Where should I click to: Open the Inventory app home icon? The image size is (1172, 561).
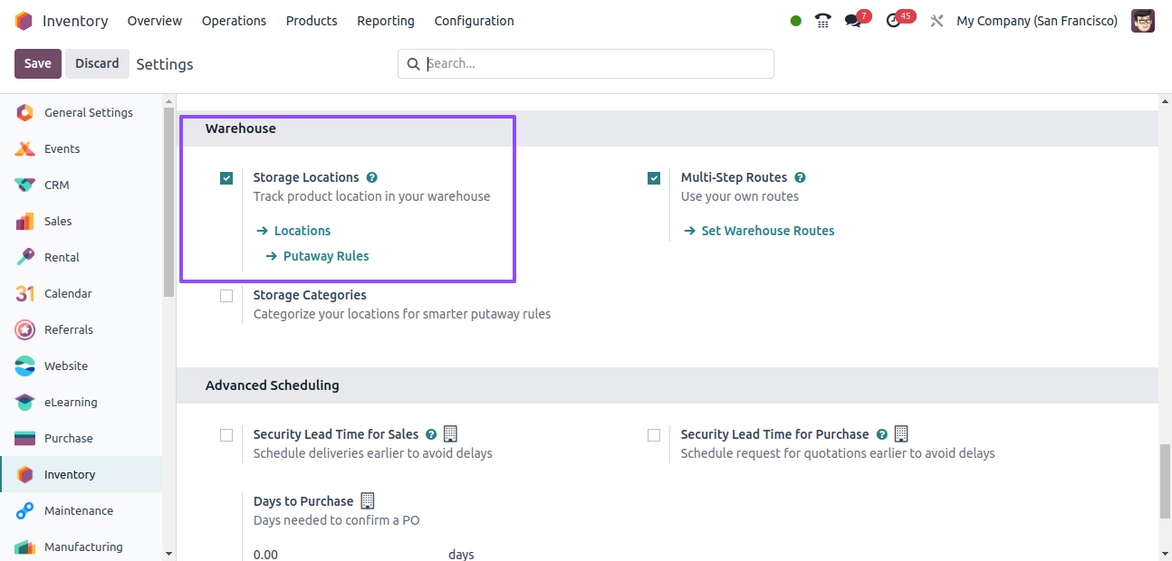pyautogui.click(x=24, y=21)
